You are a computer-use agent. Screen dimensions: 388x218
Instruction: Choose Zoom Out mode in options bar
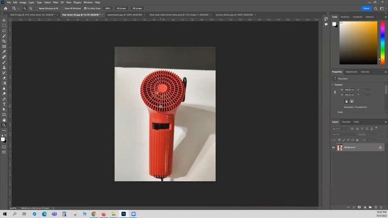tap(31, 8)
